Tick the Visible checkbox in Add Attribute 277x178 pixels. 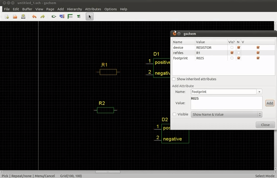[x=174, y=114]
